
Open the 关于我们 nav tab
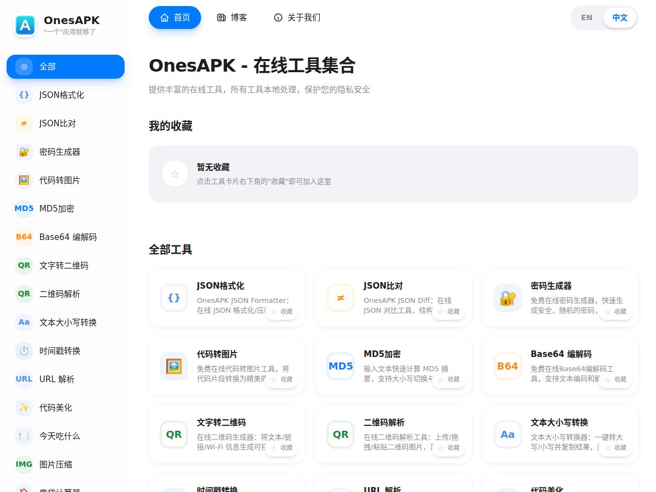click(x=297, y=17)
